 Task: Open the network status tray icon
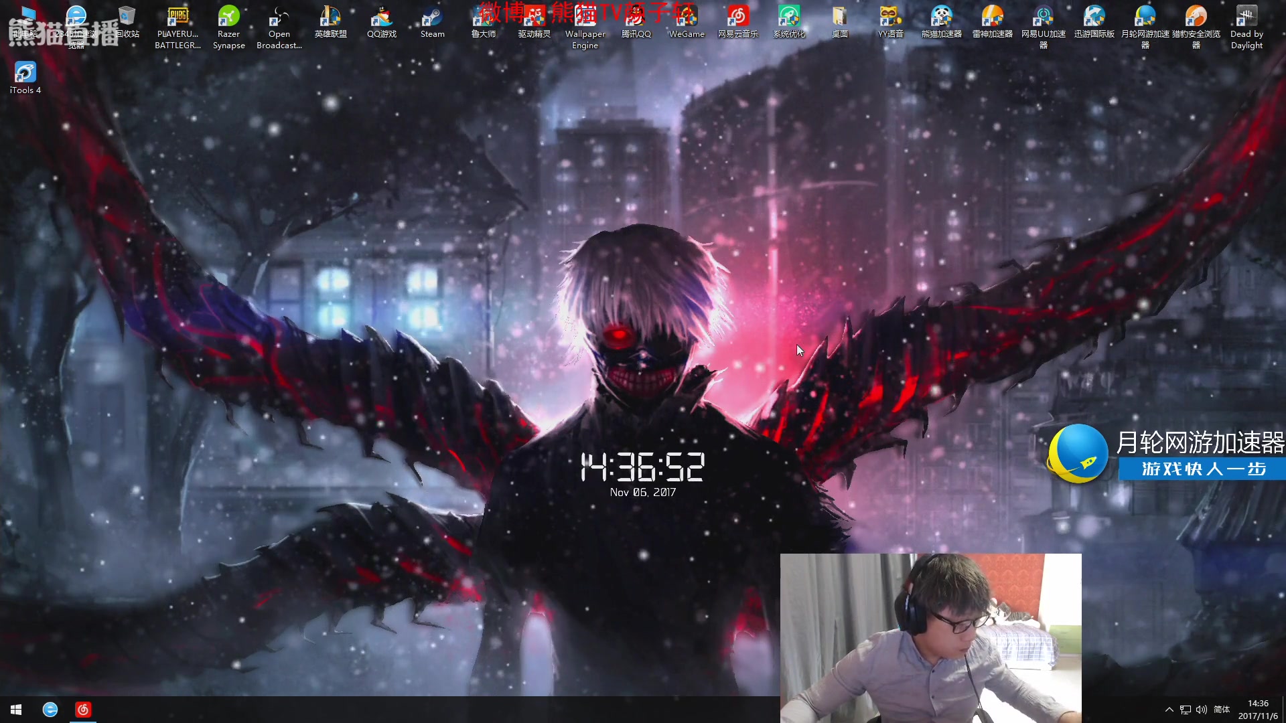[1186, 710]
